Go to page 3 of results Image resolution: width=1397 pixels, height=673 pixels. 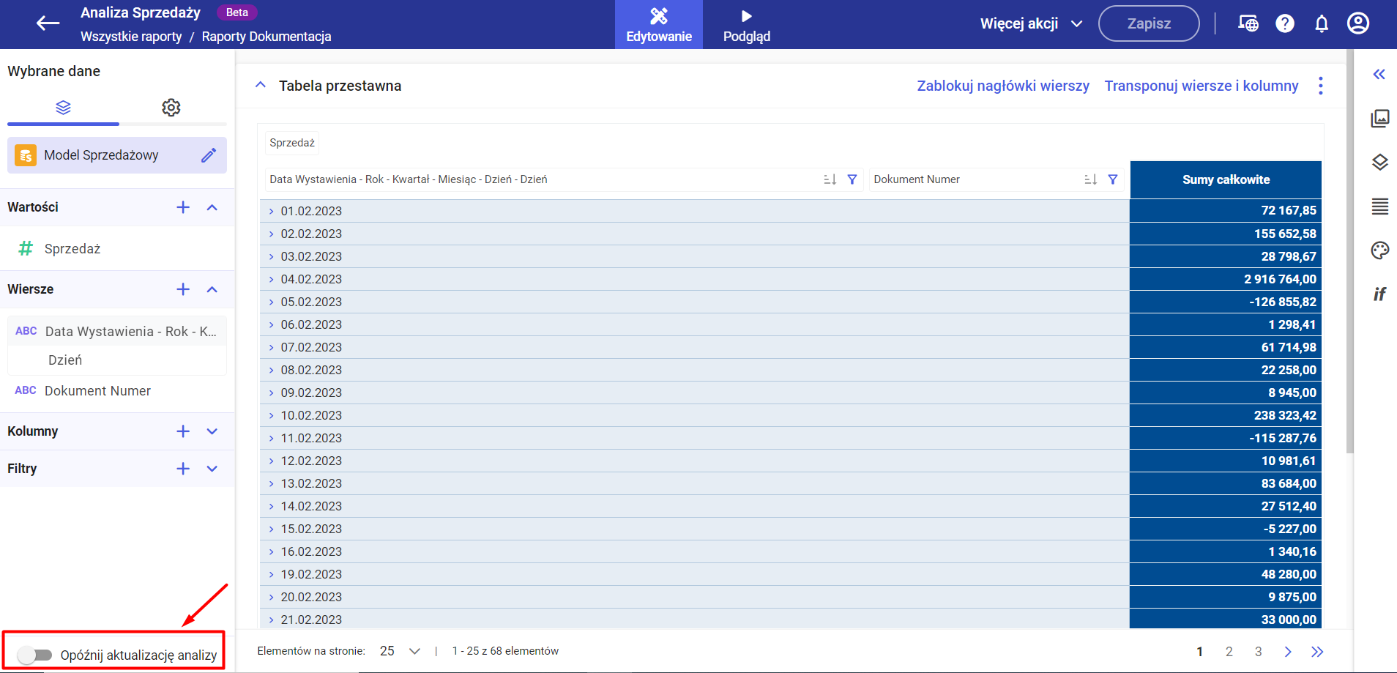(1259, 651)
